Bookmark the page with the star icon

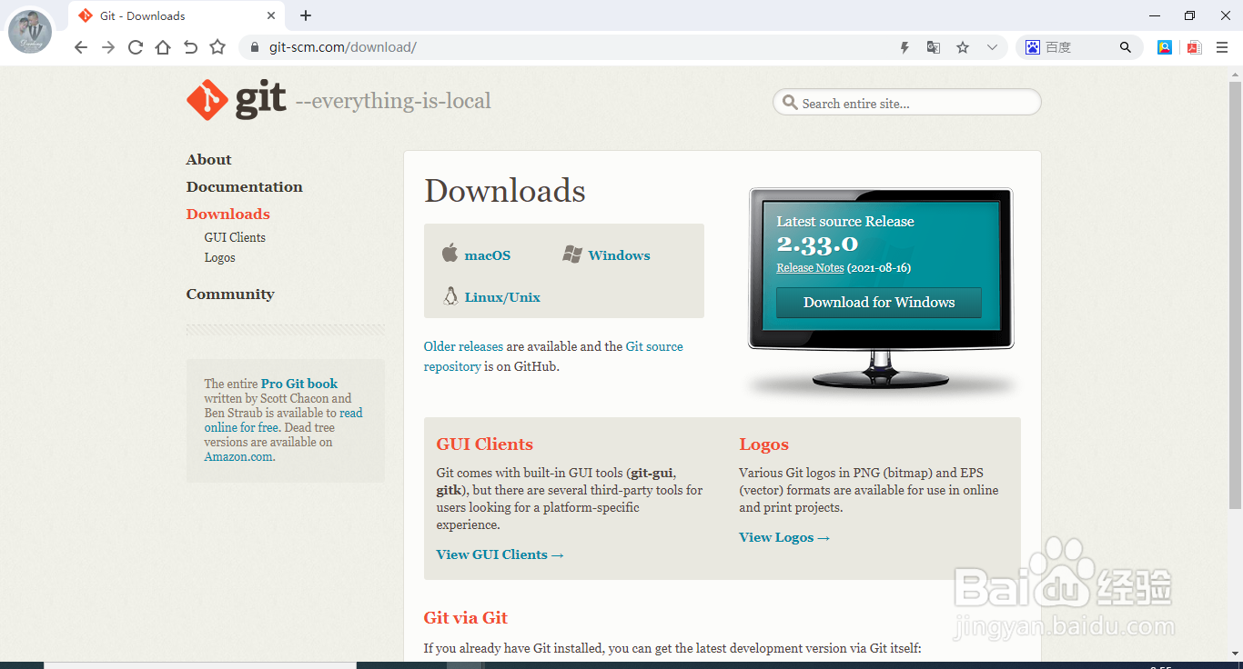tap(963, 46)
